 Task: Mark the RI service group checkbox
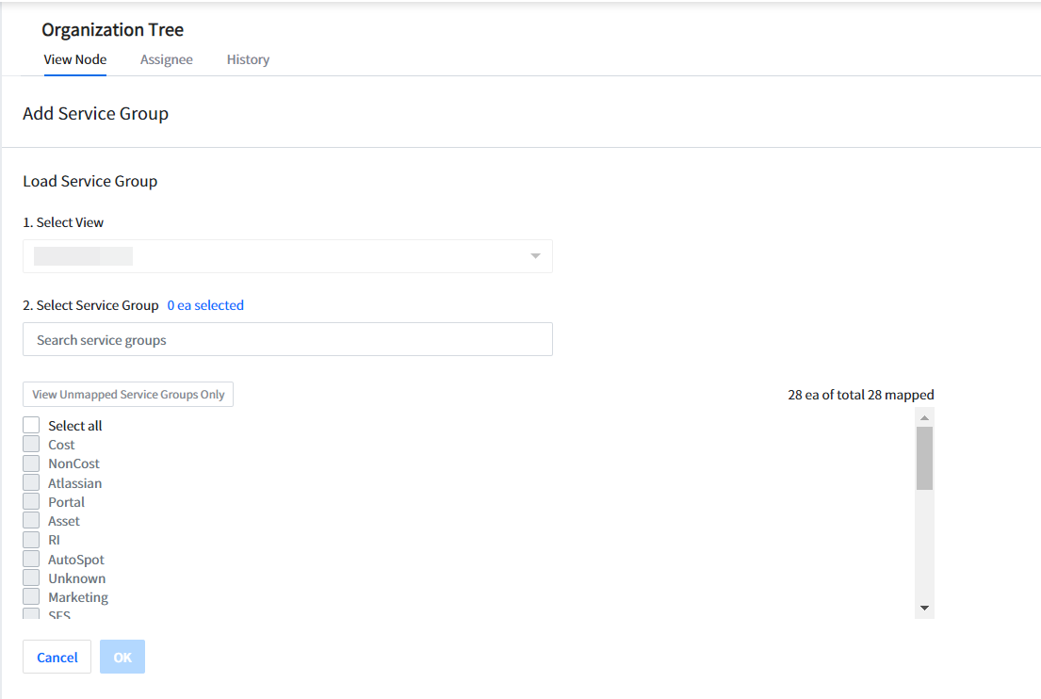pos(31,540)
